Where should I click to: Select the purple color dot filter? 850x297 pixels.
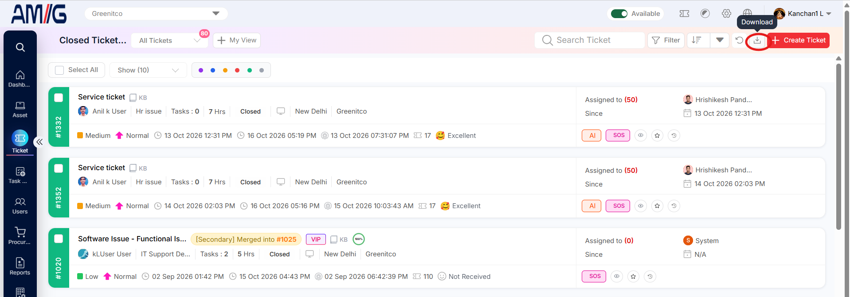click(201, 70)
